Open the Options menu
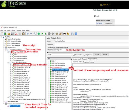 point(18,30)
